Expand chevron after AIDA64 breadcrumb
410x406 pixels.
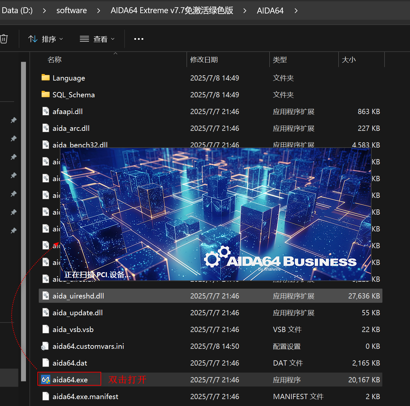296,11
